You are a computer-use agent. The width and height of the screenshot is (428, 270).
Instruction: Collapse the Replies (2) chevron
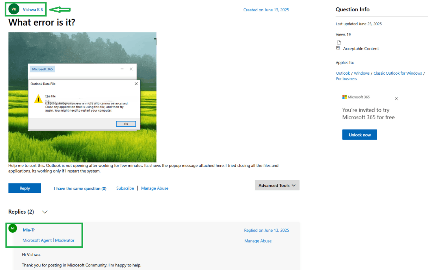click(45, 212)
